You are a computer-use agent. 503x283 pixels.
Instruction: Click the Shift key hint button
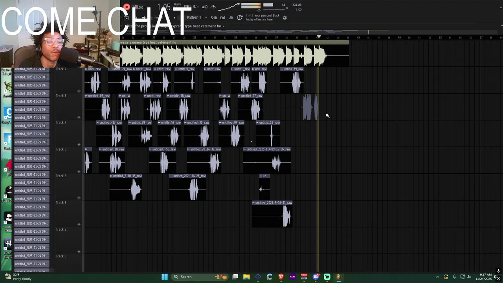click(x=214, y=18)
